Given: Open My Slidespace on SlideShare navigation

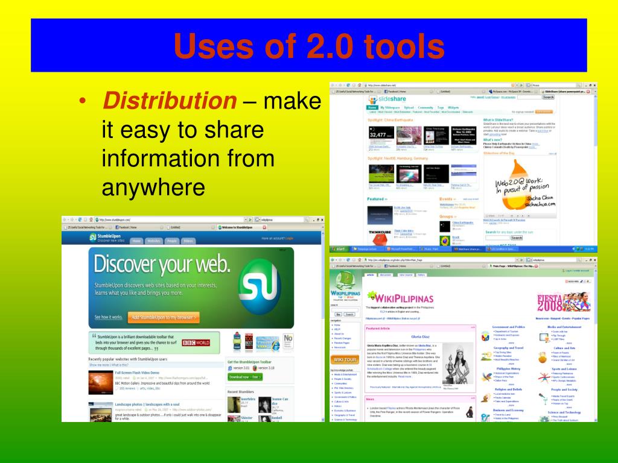Looking at the screenshot, I should [x=390, y=107].
